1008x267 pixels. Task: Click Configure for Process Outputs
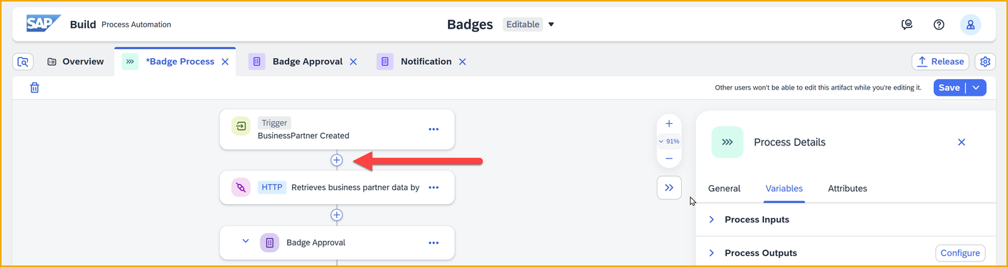coord(960,253)
